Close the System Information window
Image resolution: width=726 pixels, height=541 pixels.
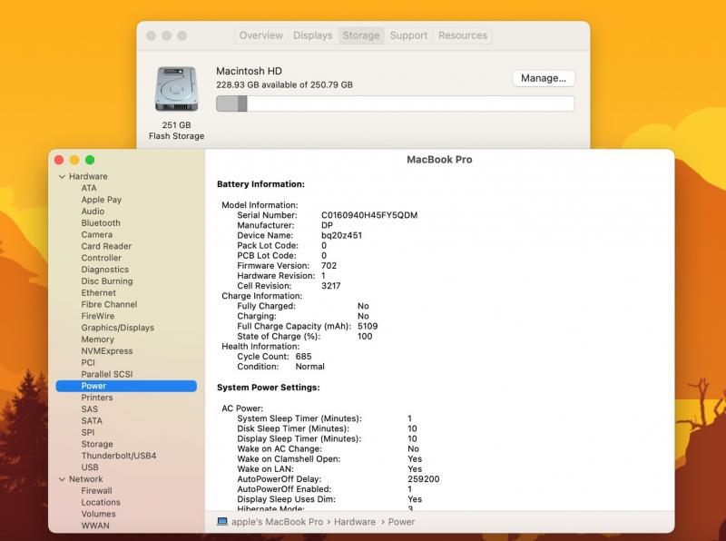pyautogui.click(x=59, y=160)
